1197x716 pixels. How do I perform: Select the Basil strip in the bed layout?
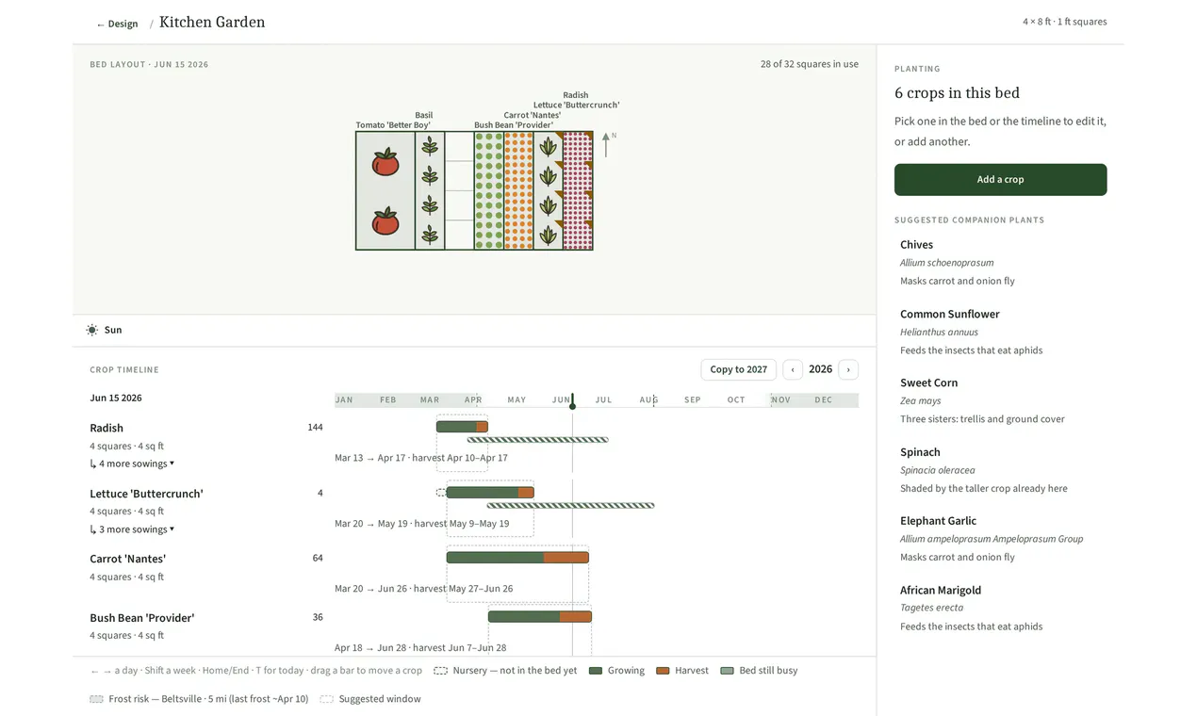[x=430, y=190]
